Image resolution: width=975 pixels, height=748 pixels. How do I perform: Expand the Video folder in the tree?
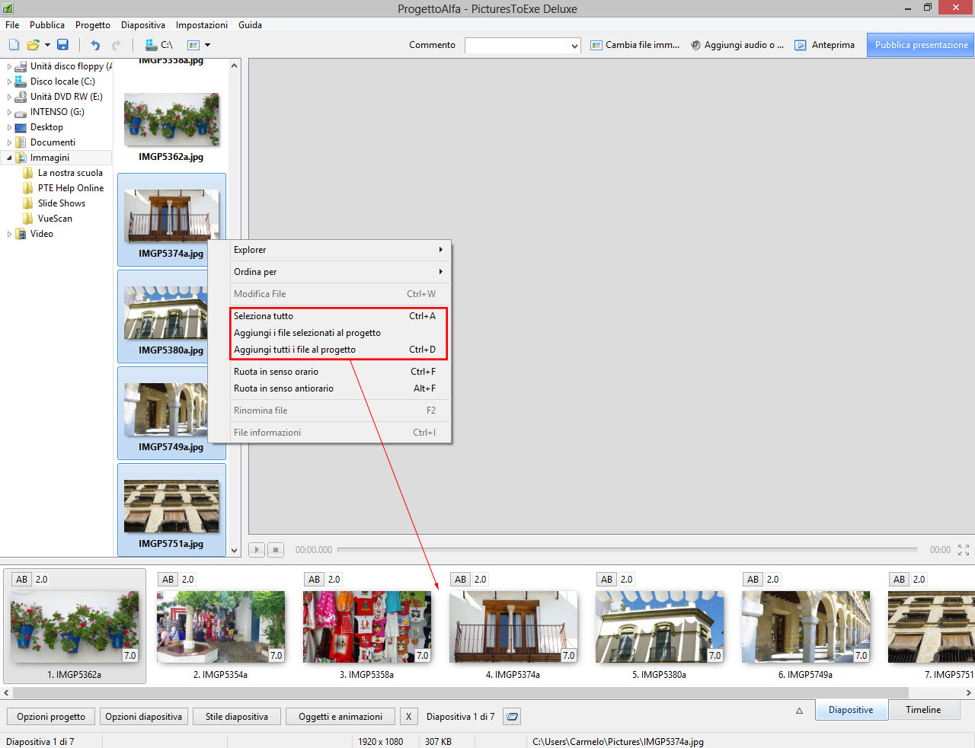pos(9,234)
